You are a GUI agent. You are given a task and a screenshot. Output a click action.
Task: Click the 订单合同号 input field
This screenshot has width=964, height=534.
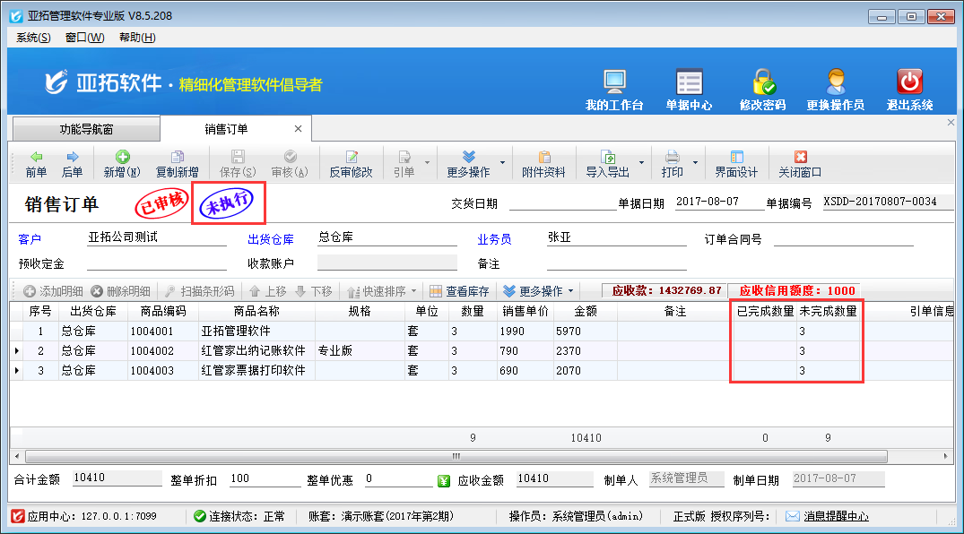point(843,239)
